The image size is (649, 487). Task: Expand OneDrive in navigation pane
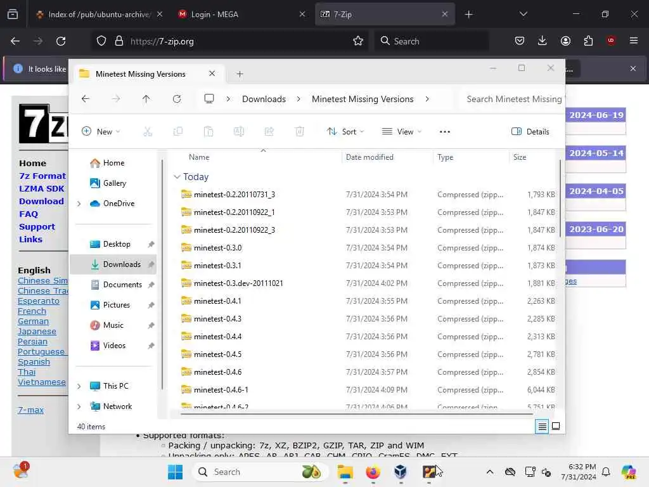pyautogui.click(x=79, y=204)
